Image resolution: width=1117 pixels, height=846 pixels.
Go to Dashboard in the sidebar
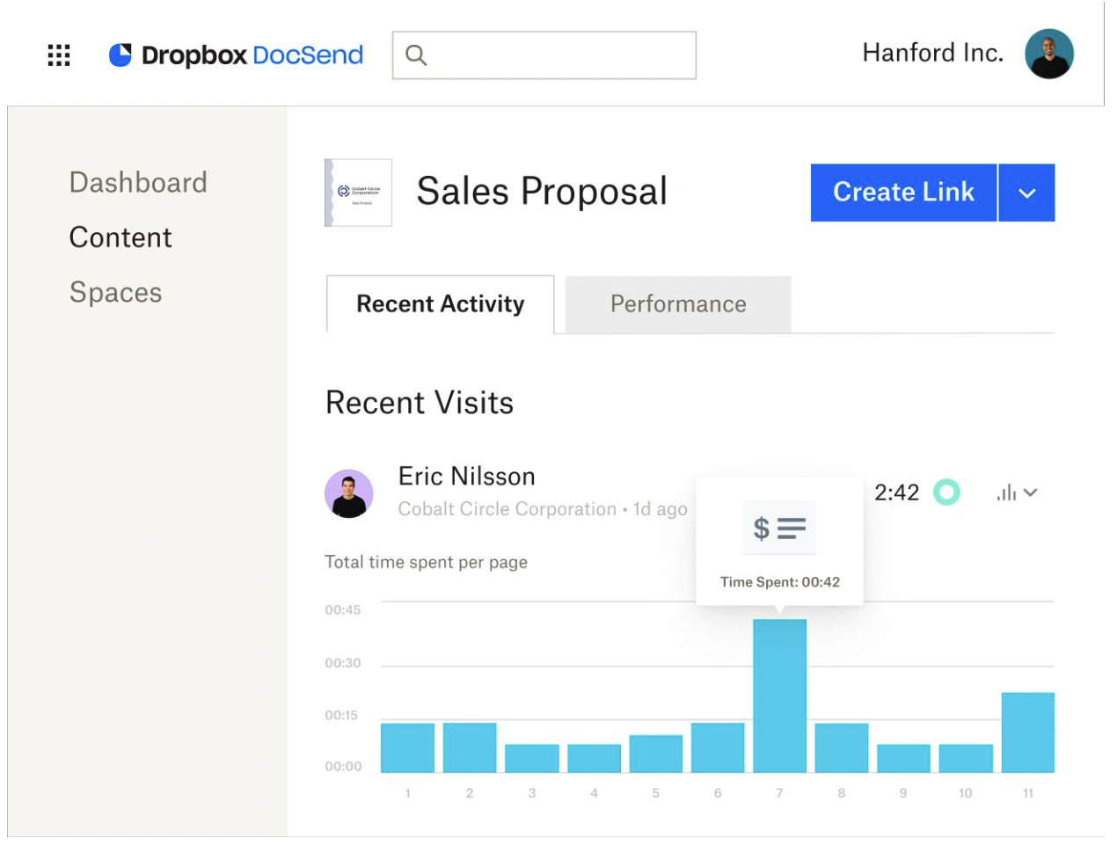click(138, 183)
